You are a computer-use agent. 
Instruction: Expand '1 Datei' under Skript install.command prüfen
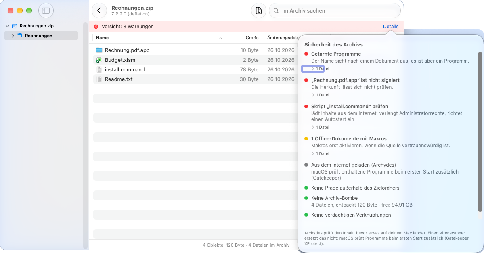point(320,128)
